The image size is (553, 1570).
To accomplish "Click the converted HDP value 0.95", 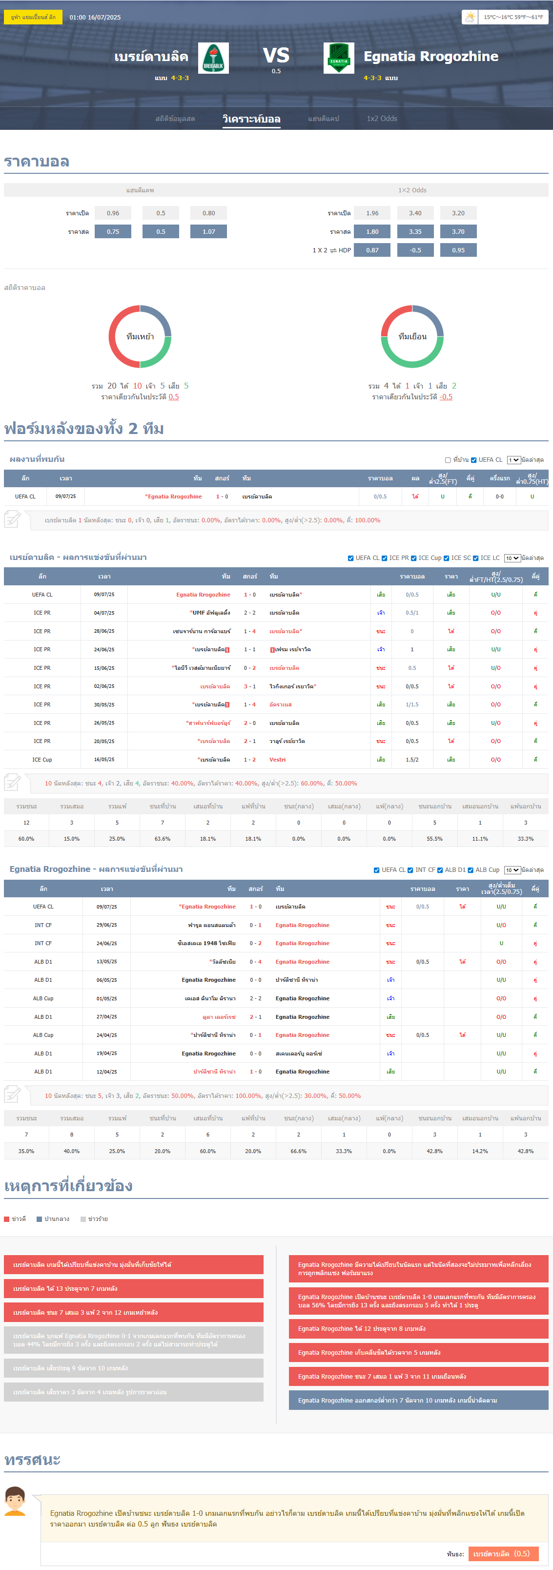I will 458,250.
